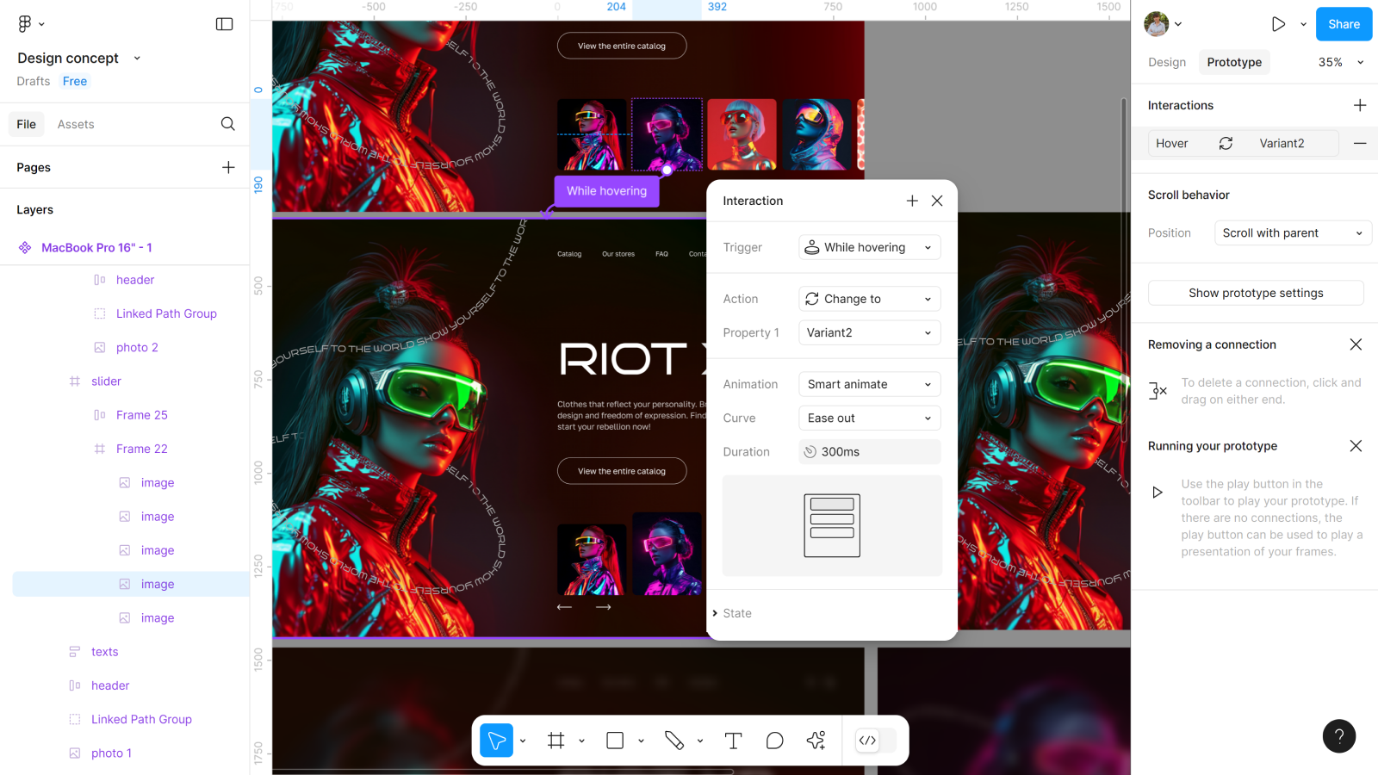
Task: Select the photo 2 layer
Action: pyautogui.click(x=137, y=347)
